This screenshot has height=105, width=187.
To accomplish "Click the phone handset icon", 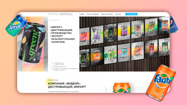I will click(x=52, y=63).
